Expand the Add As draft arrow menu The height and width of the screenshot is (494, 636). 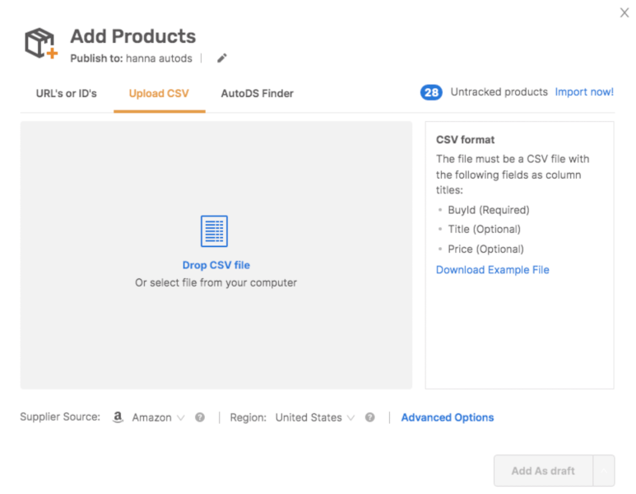tap(604, 470)
